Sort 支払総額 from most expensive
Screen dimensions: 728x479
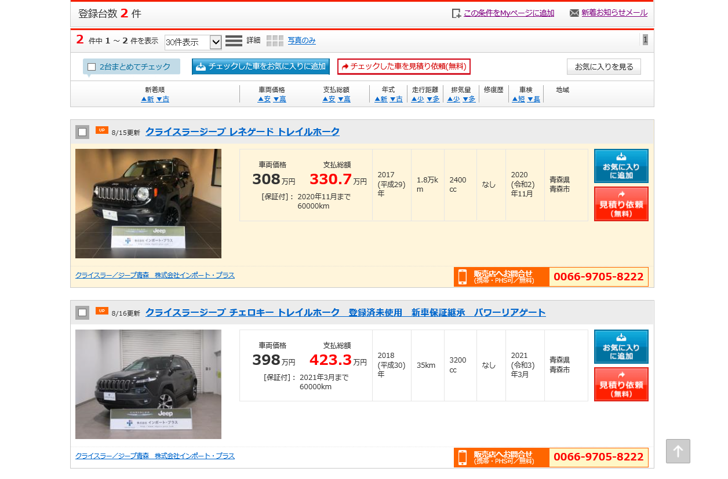(344, 99)
